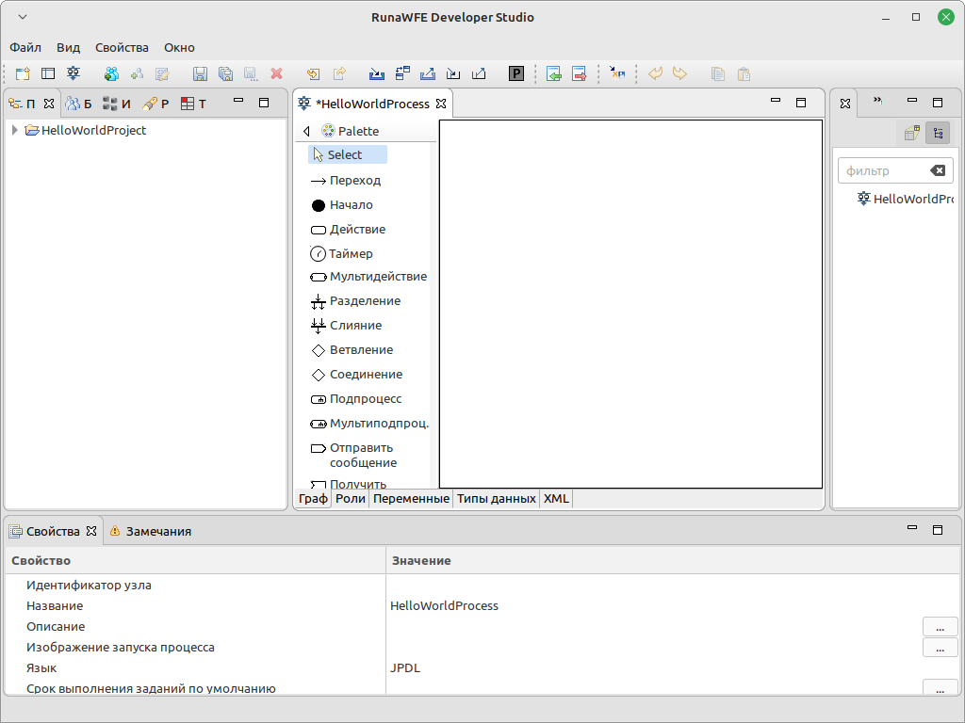Click the copy toolbar icon

click(x=717, y=73)
